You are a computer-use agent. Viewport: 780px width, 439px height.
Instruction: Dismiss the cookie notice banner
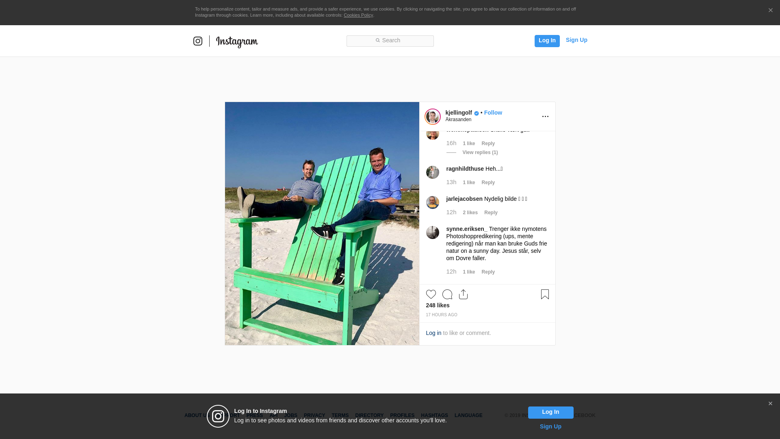(770, 11)
